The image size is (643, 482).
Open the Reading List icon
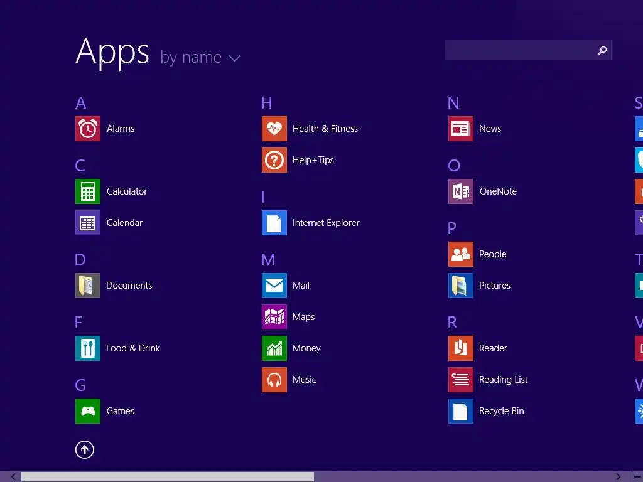coord(461,380)
